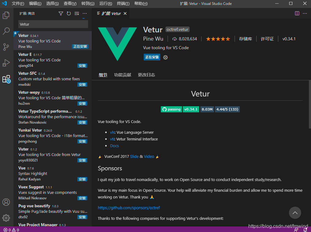311x232 pixels.
Task: Open the VueConf Slide link
Action: tap(134, 157)
